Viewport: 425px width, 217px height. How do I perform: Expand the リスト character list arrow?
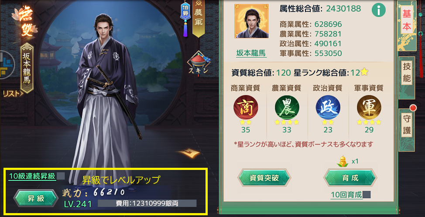click(x=11, y=94)
